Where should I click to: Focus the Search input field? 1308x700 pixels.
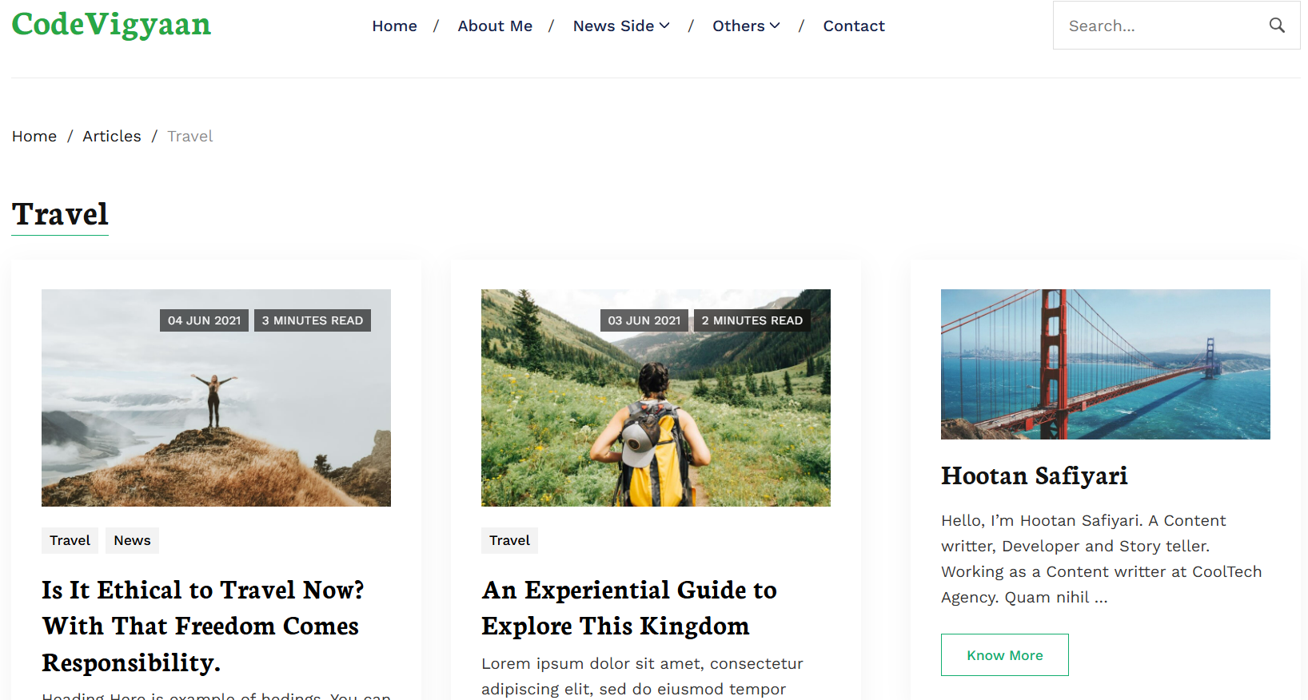point(1159,26)
